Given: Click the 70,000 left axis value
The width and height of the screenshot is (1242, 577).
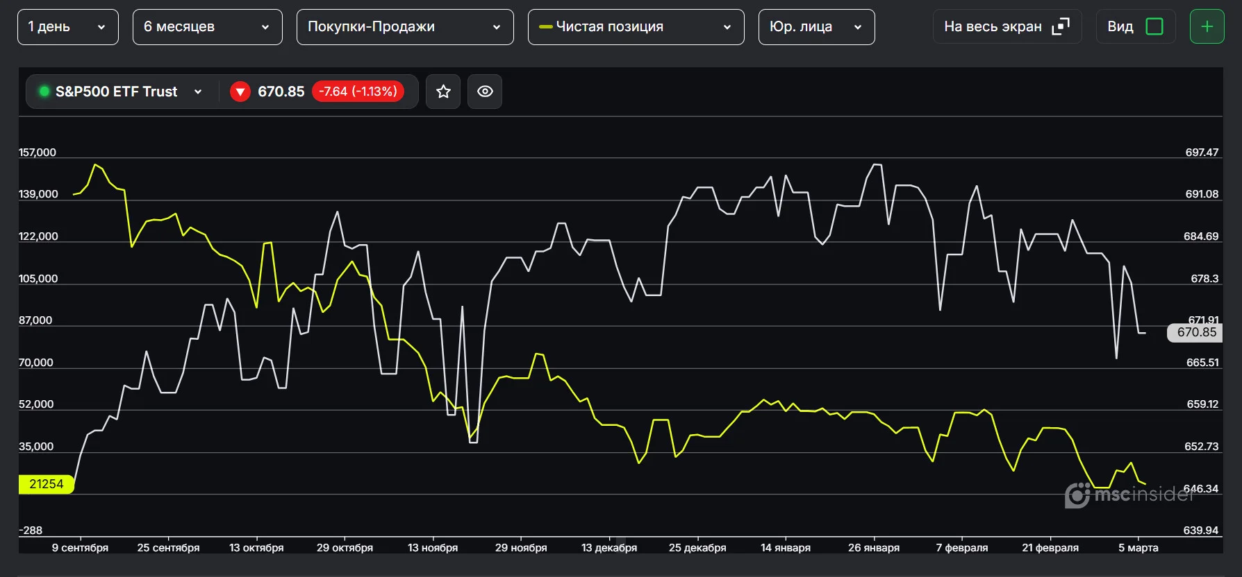Looking at the screenshot, I should click(36, 363).
